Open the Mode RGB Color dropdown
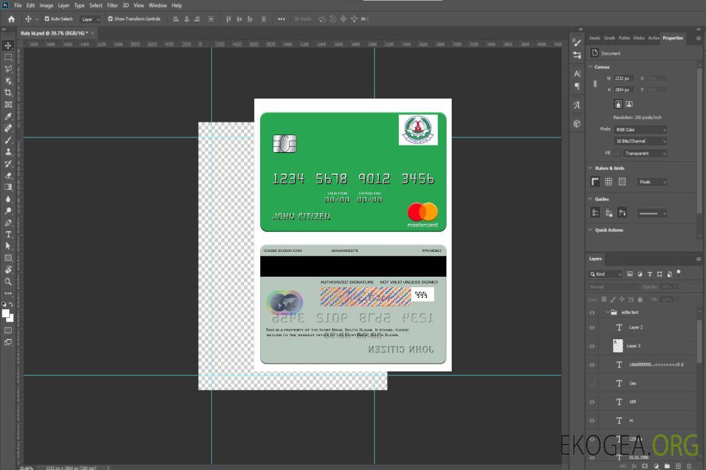 pos(640,129)
